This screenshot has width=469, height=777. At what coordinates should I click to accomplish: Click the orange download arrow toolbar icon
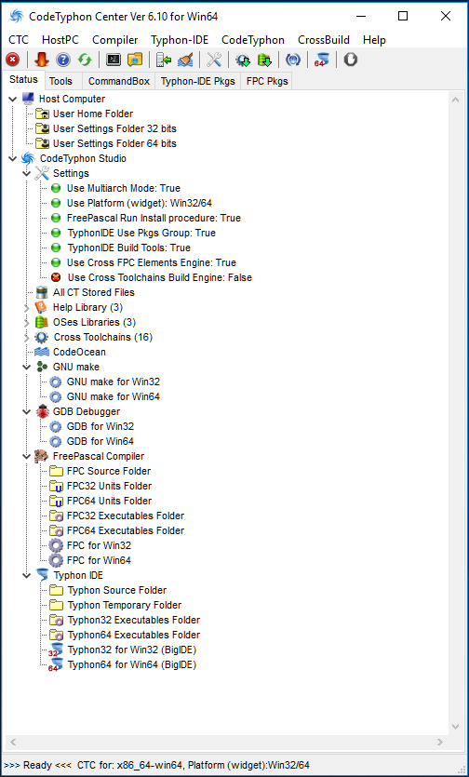42,60
